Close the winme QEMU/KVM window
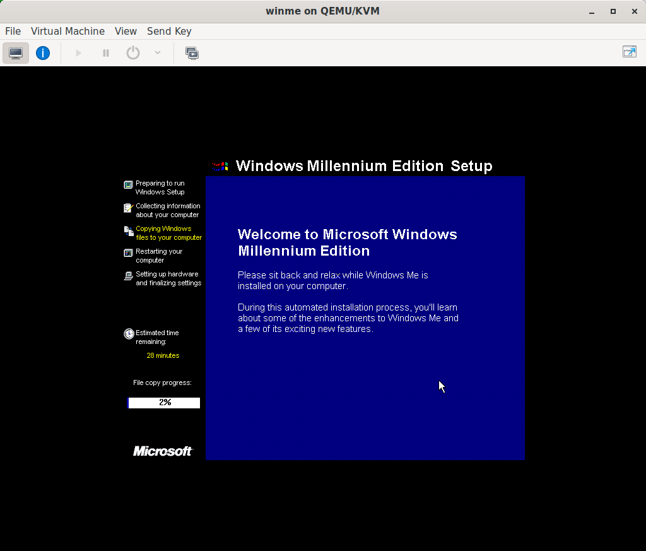646x551 pixels. click(x=635, y=11)
